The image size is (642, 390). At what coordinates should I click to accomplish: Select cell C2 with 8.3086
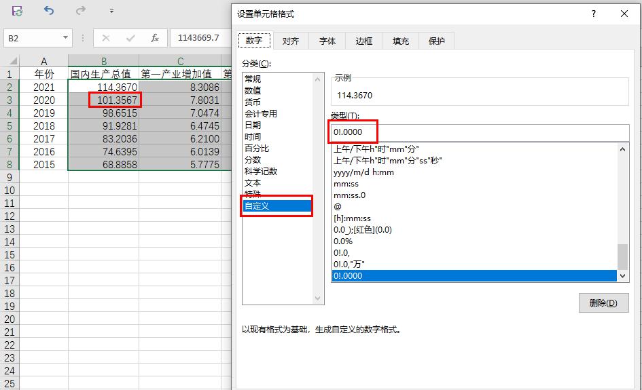pos(180,87)
